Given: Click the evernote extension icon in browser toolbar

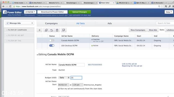Looking at the screenshot, I should pos(166,6).
